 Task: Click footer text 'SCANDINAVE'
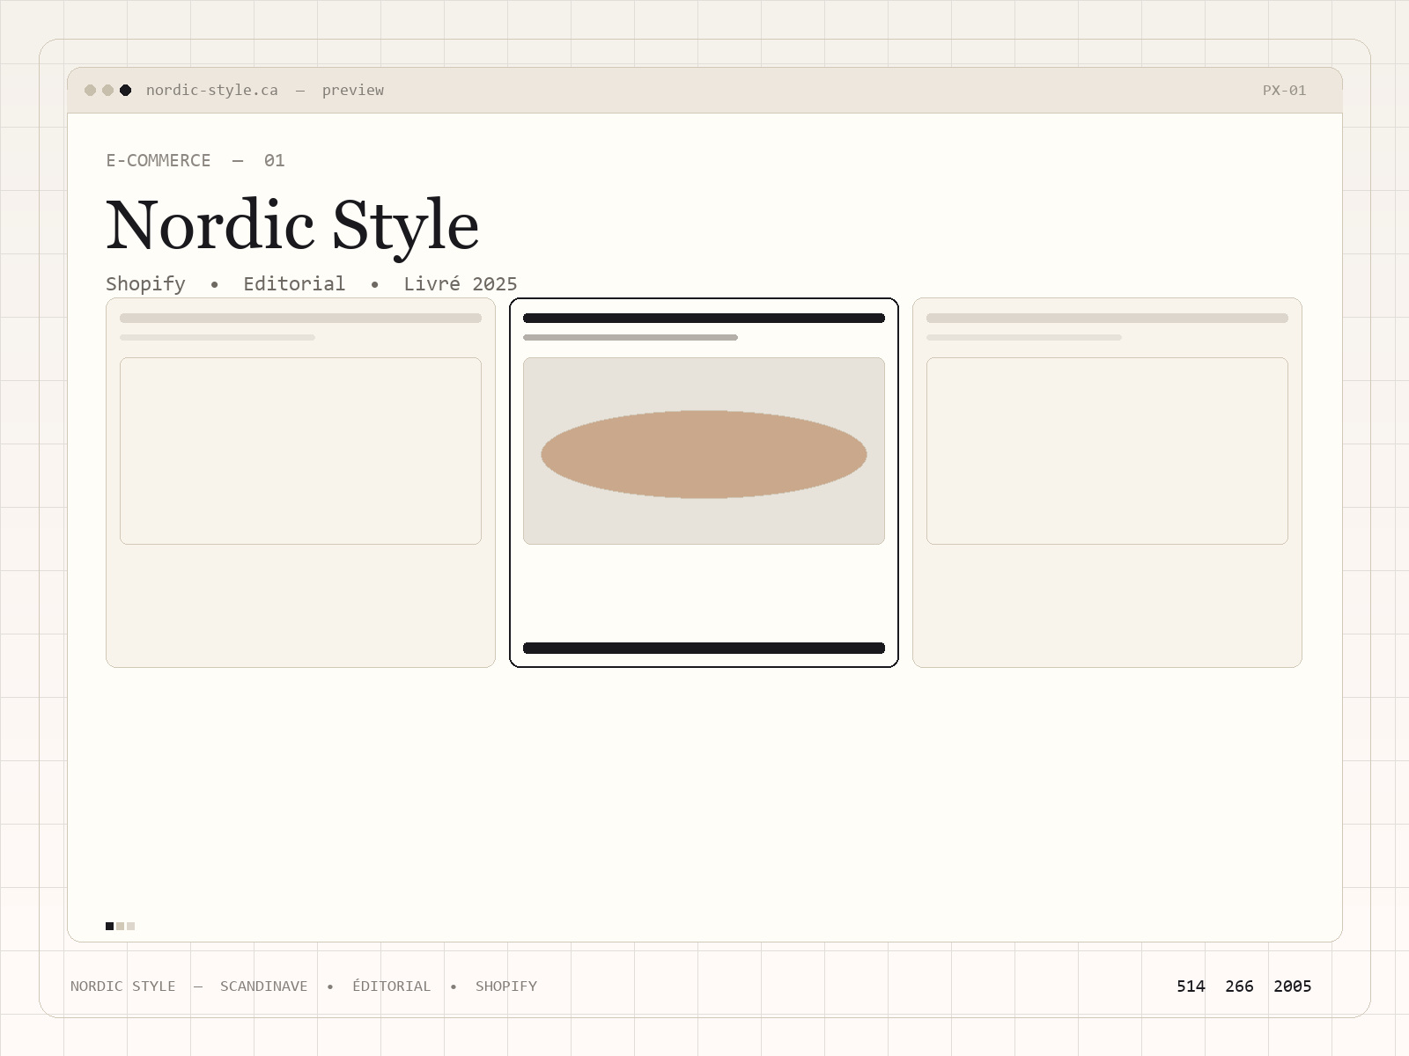click(x=264, y=986)
